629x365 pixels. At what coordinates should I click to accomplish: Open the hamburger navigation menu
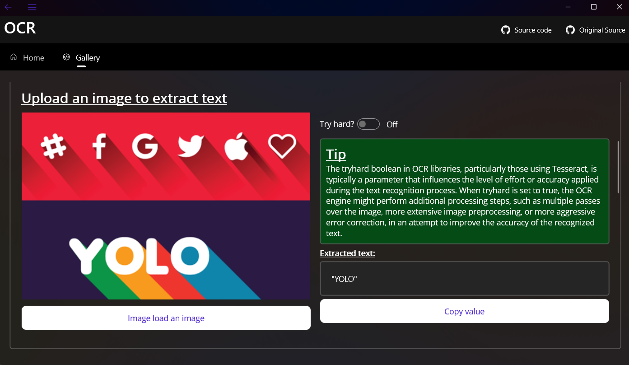pyautogui.click(x=32, y=7)
